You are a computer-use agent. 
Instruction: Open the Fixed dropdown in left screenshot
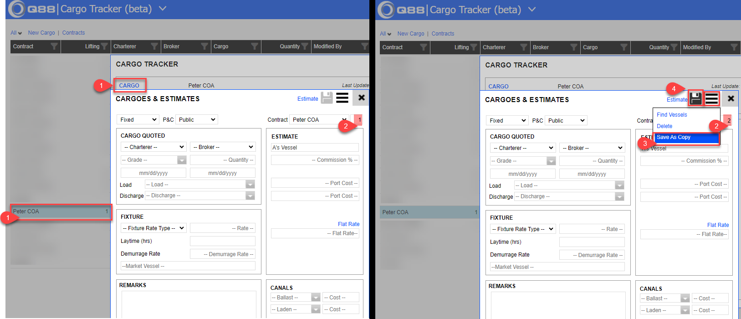pyautogui.click(x=138, y=120)
